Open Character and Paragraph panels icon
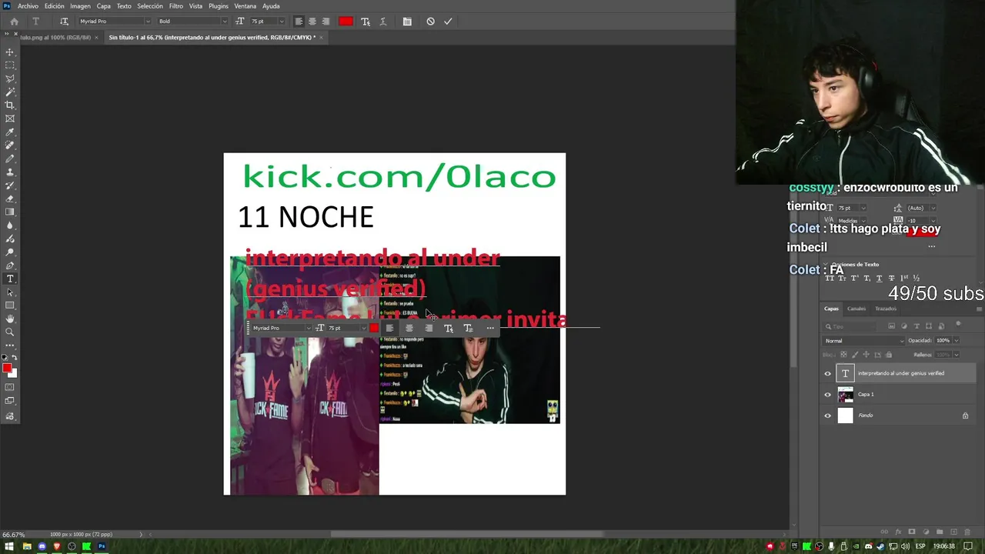Image resolution: width=985 pixels, height=554 pixels. pyautogui.click(x=407, y=22)
